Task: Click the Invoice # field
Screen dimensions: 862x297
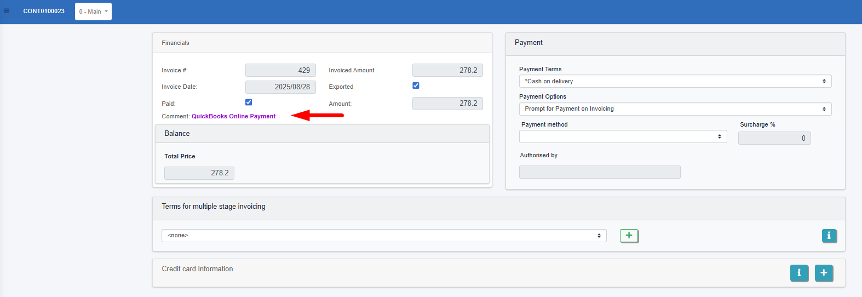Action: point(280,70)
